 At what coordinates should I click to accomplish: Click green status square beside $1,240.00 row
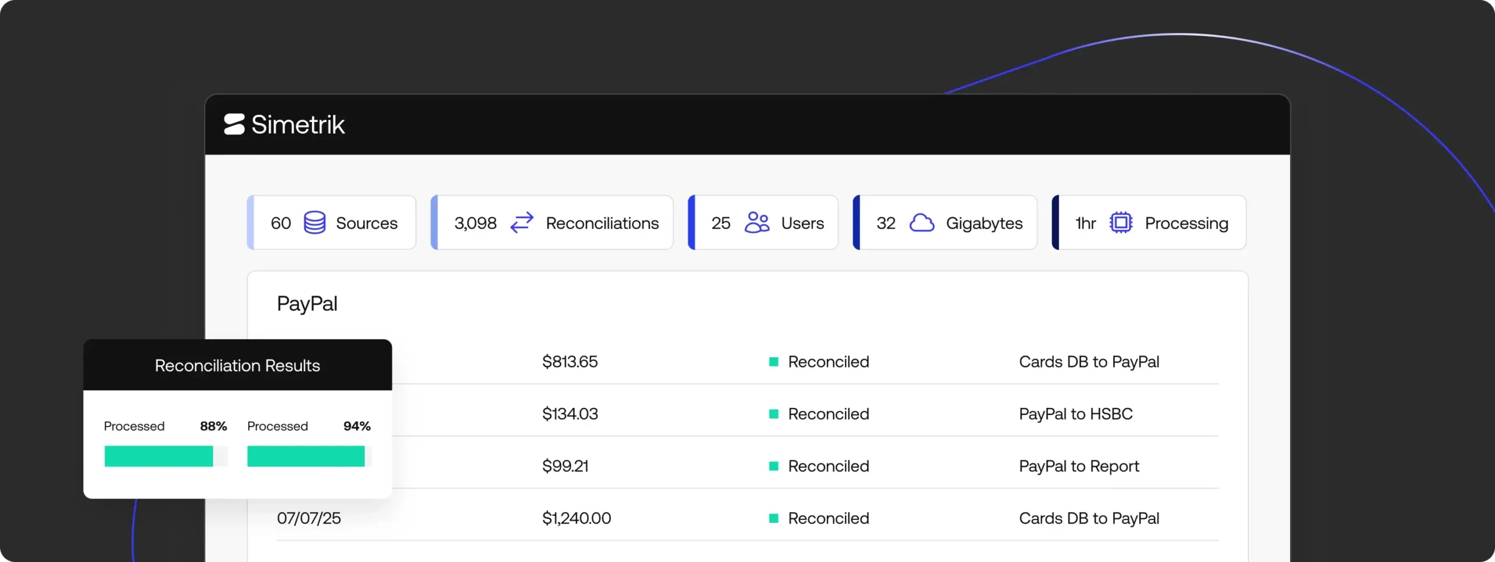774,518
